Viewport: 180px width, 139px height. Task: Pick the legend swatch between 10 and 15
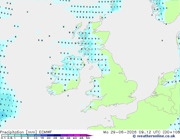click(38, 135)
